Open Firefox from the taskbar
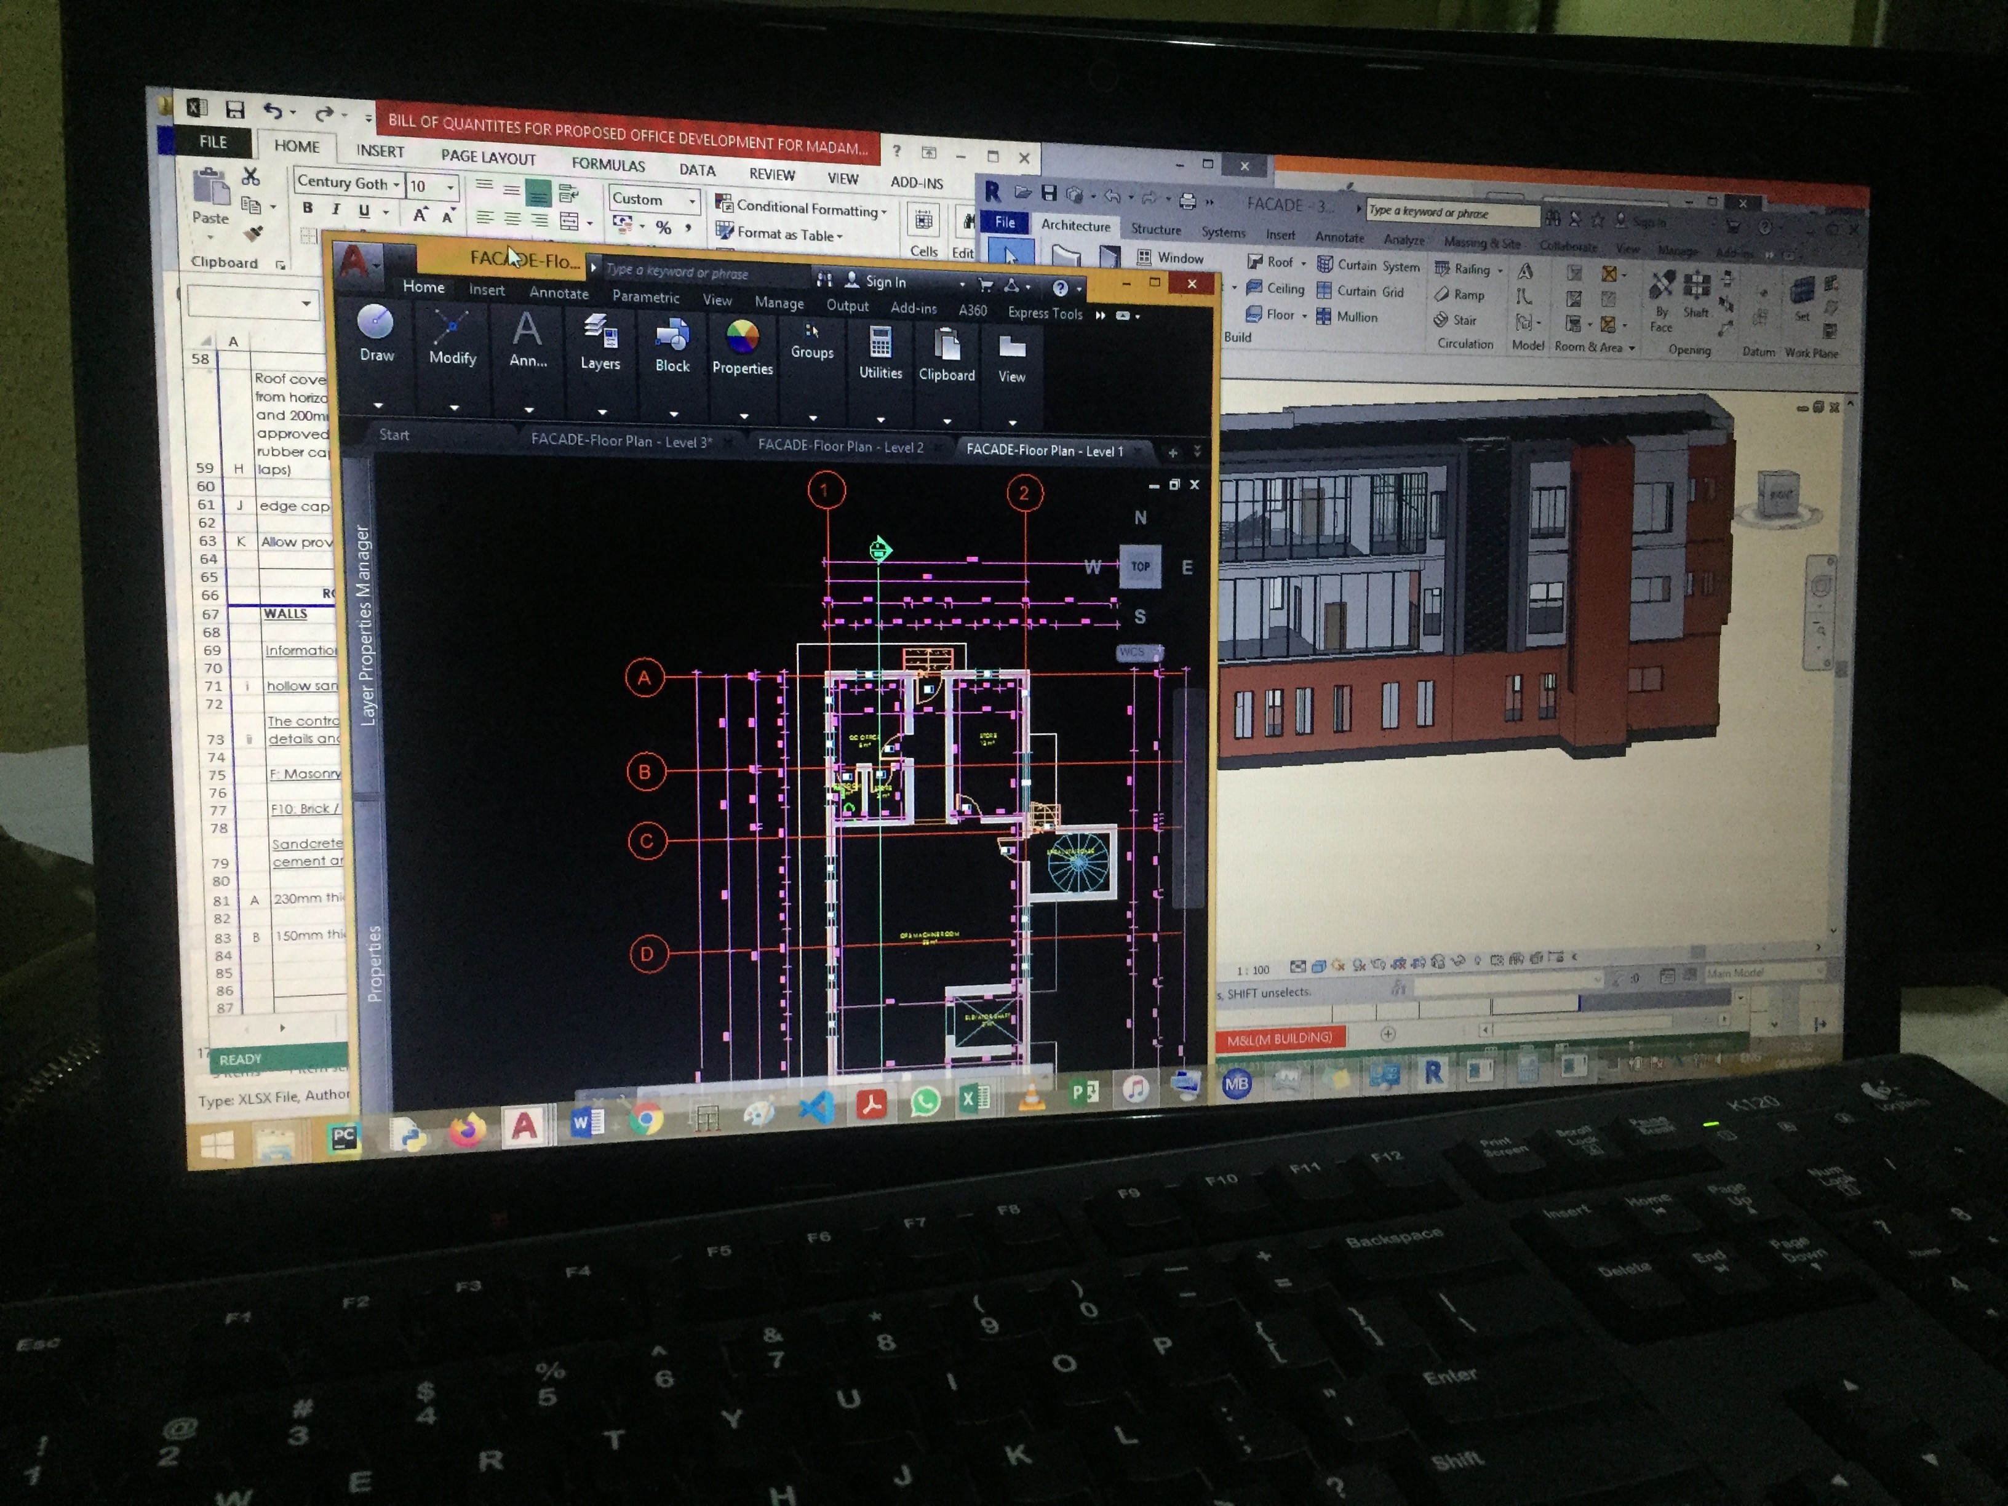 click(x=466, y=1130)
